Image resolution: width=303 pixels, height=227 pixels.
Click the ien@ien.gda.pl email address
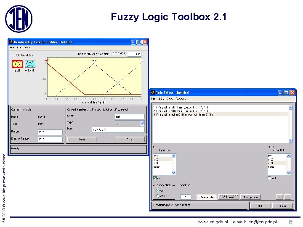262,222
